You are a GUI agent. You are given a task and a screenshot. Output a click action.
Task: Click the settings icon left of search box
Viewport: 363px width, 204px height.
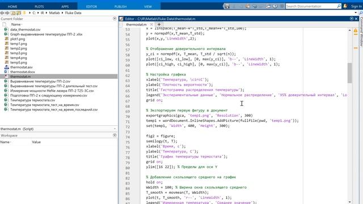pos(282,6)
